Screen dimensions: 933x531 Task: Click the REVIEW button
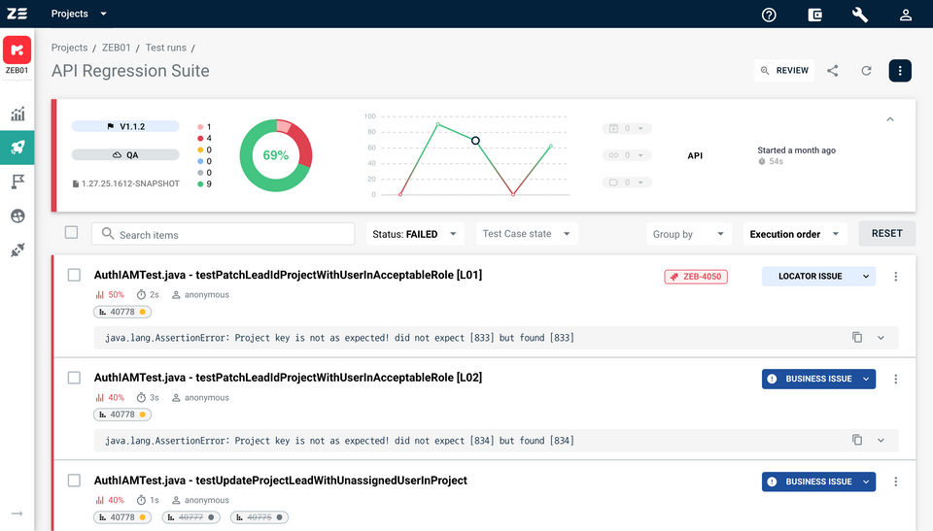click(784, 71)
